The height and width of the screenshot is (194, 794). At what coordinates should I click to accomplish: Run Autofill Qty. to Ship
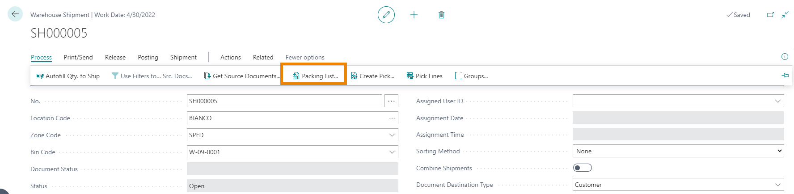point(68,76)
